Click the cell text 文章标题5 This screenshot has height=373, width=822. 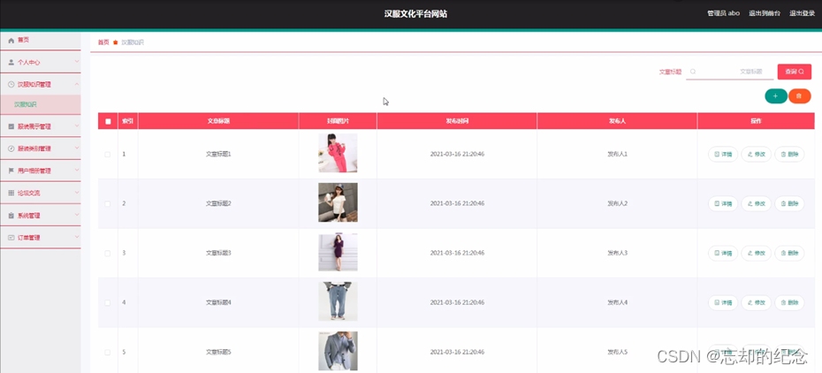218,352
